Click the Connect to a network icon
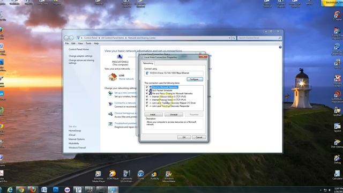The height and width of the screenshot is (193, 343). pos(110,103)
